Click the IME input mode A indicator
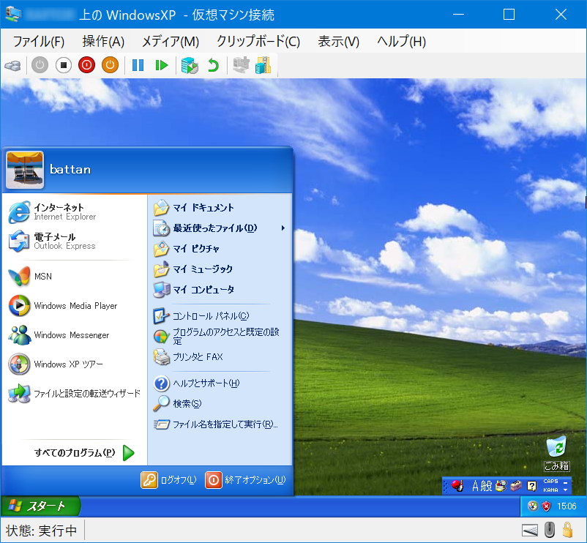587x543 pixels. tap(476, 486)
